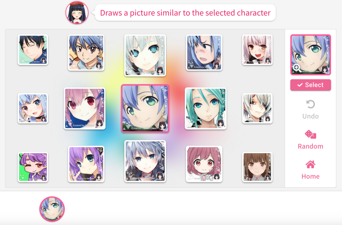Pick the winking purple-haired chibi on green

click(33, 167)
